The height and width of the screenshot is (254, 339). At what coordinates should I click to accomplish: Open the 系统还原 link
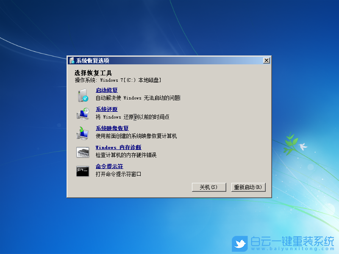106,109
